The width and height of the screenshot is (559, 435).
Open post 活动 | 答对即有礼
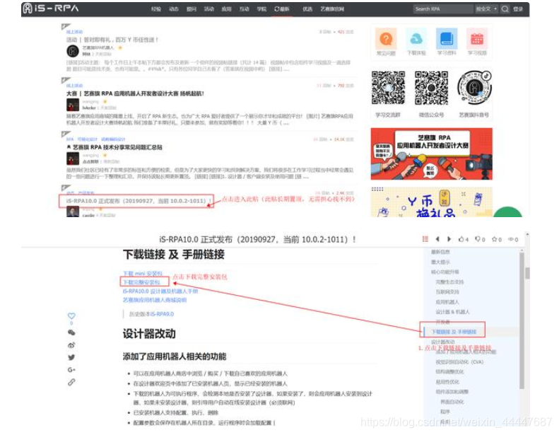tap(112, 40)
